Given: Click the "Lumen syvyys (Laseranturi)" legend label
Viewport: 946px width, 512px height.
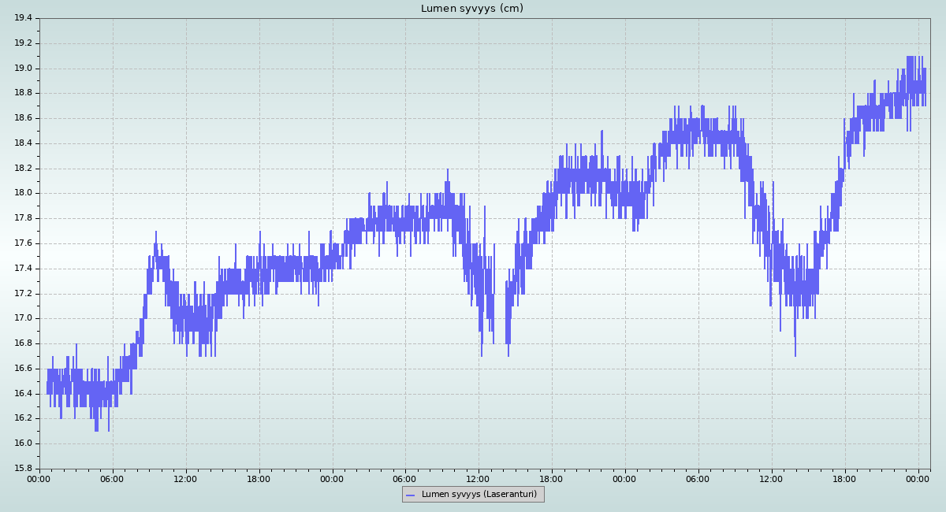Looking at the screenshot, I should (479, 495).
